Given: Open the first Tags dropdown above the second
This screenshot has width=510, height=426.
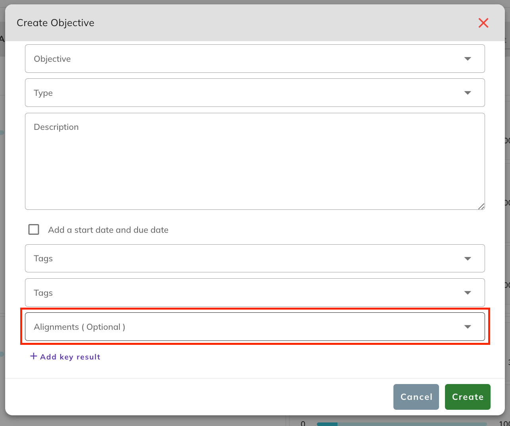Looking at the screenshot, I should coord(255,258).
